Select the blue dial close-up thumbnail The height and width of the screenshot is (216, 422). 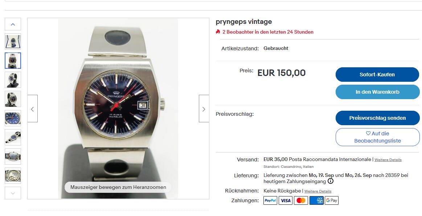coord(13,118)
